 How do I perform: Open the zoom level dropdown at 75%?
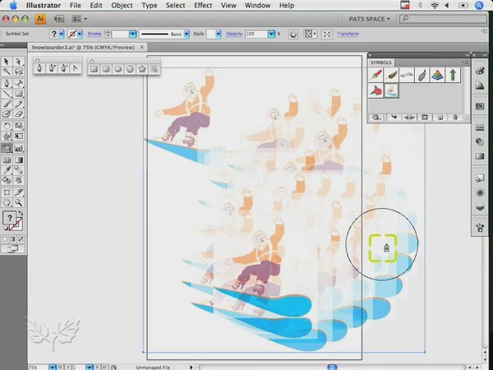click(53, 366)
